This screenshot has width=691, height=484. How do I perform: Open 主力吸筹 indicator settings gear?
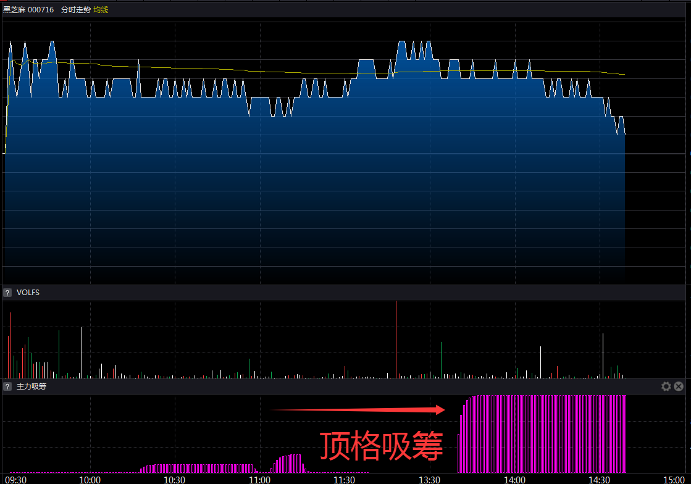point(666,386)
